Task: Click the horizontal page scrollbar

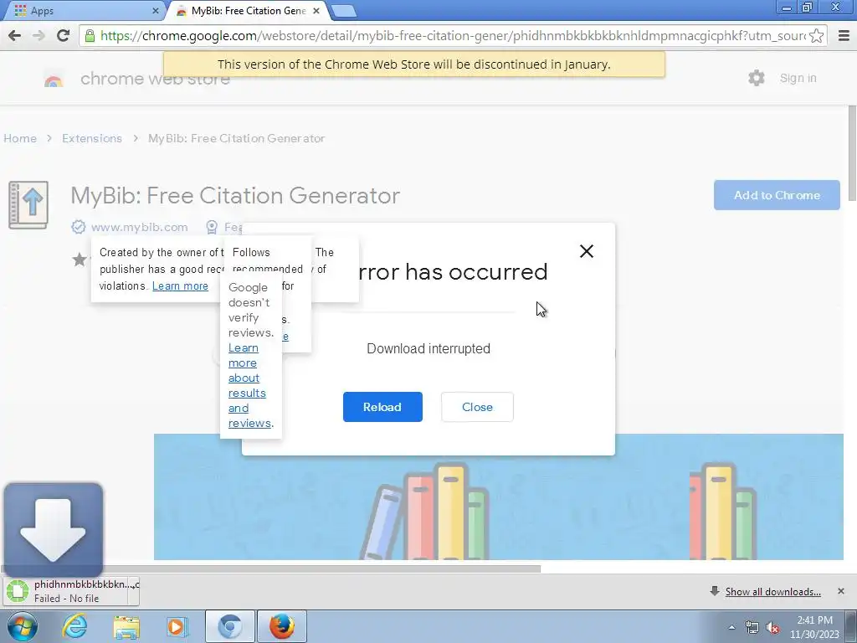Action: click(x=270, y=568)
